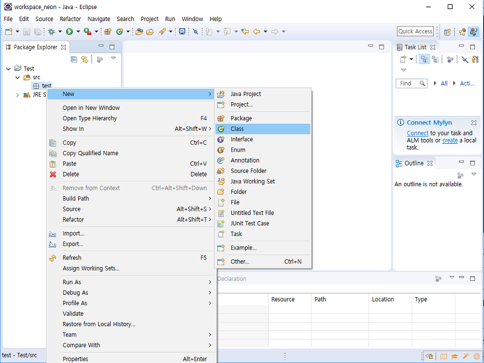Open the Navigate menu

[x=99, y=19]
